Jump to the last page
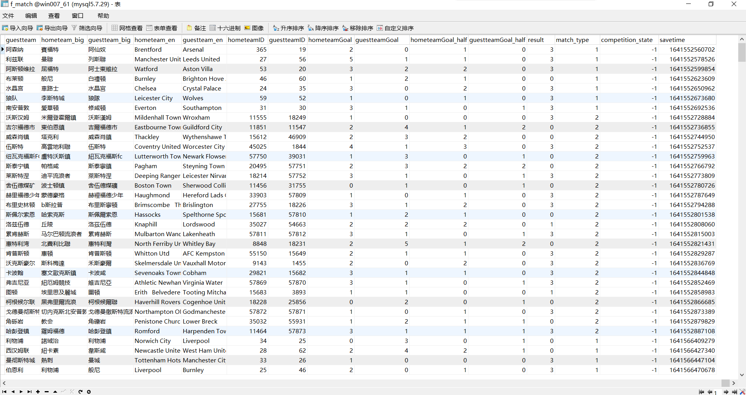This screenshot has height=395, width=746. [734, 392]
